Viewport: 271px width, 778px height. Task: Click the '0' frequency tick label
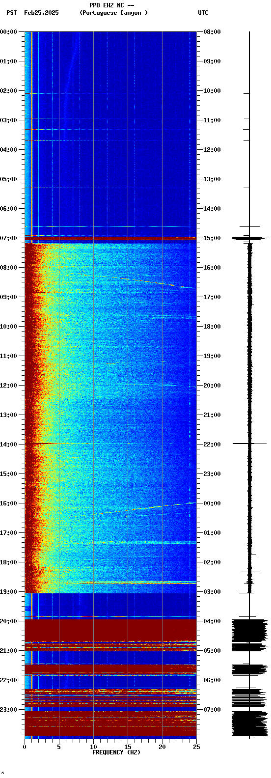[25, 747]
